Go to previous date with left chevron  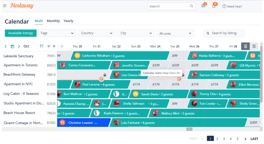point(6,46)
